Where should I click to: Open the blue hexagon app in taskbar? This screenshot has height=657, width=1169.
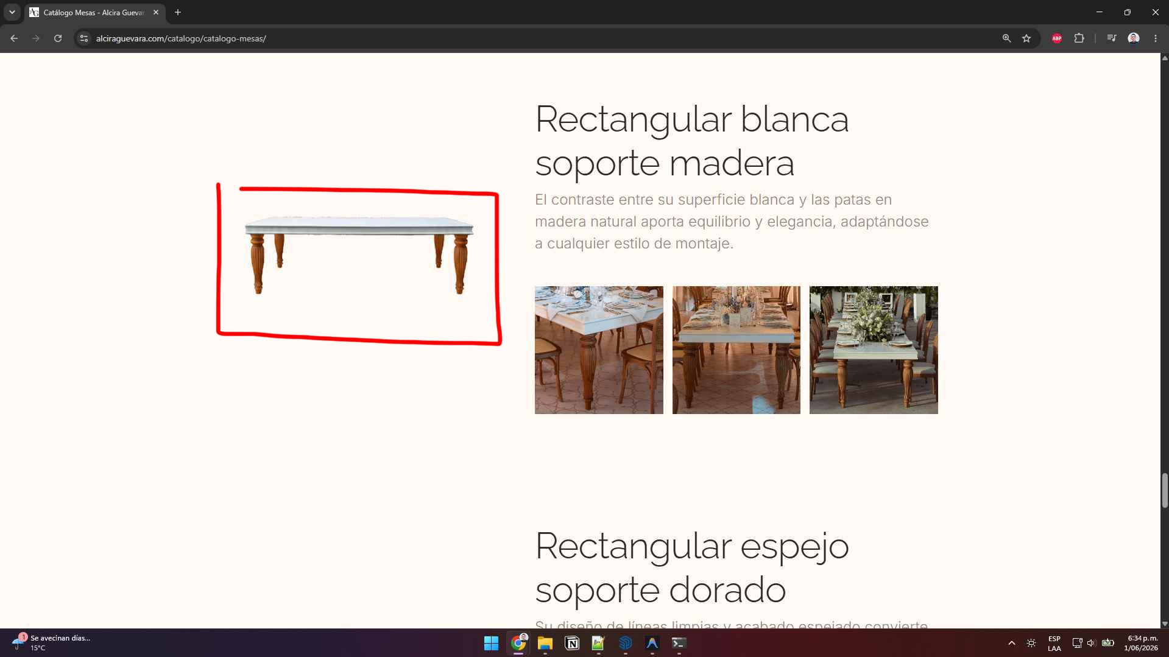coord(626,643)
